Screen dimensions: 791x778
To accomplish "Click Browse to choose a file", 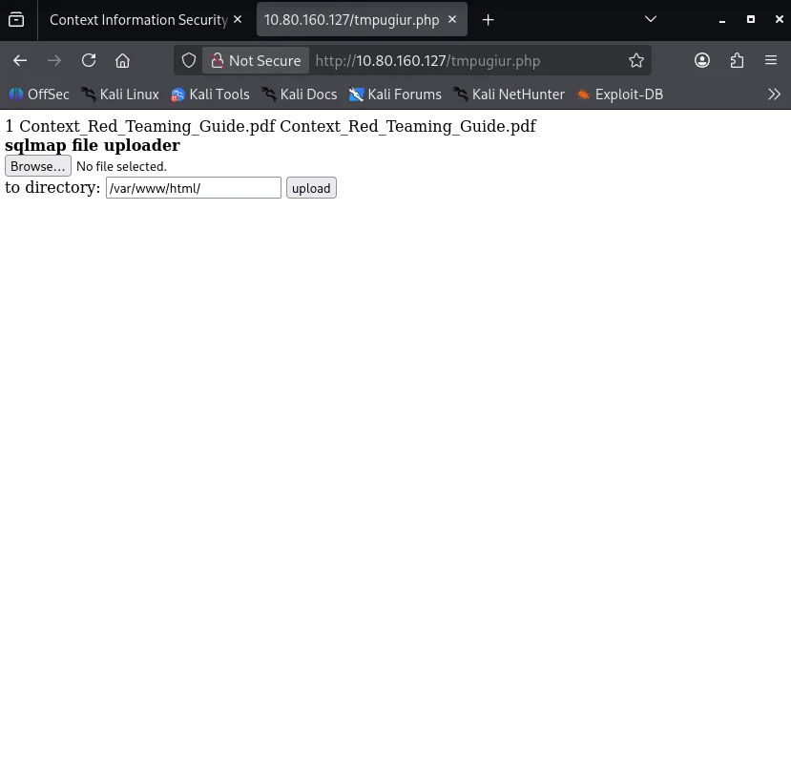I will [37, 166].
